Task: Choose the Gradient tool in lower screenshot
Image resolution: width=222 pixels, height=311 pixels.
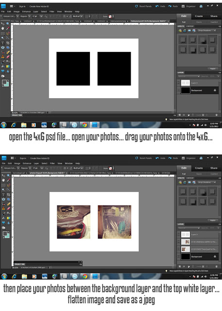Action: 8,218
